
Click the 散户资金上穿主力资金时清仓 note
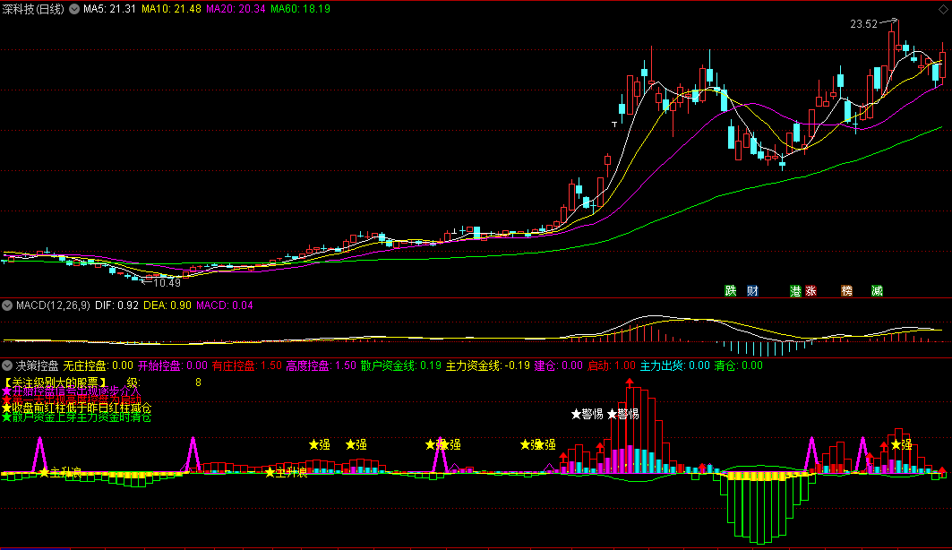point(76,417)
